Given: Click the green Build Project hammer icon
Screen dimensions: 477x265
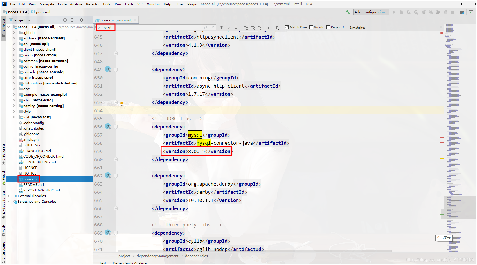Looking at the screenshot, I should (348, 12).
